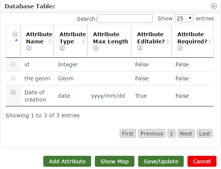Sort by Attribute Required? column arrows
The width and height of the screenshot is (221, 169).
point(210,41)
